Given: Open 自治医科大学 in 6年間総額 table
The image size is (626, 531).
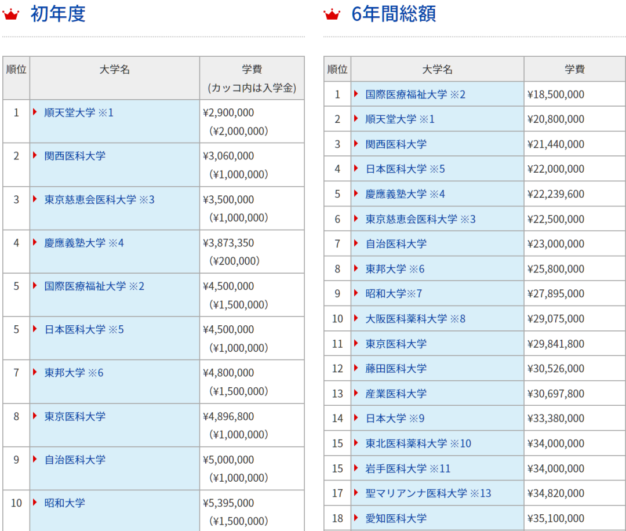Looking at the screenshot, I should [x=396, y=243].
